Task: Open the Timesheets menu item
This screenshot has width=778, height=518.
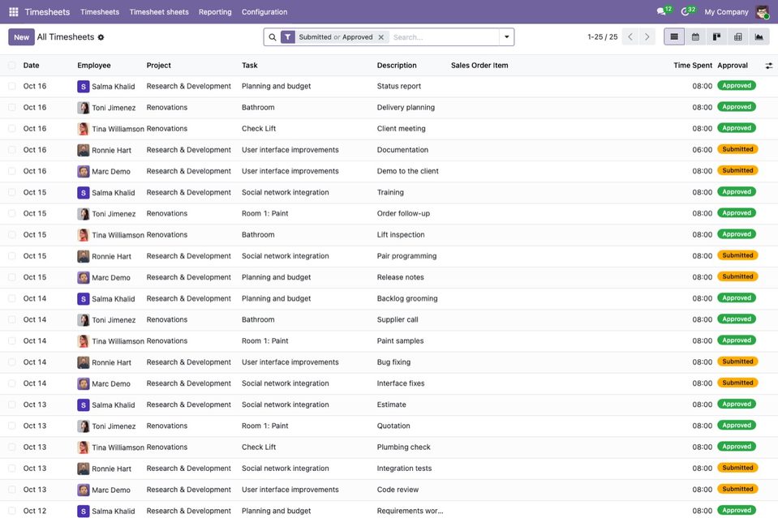Action: click(x=100, y=12)
